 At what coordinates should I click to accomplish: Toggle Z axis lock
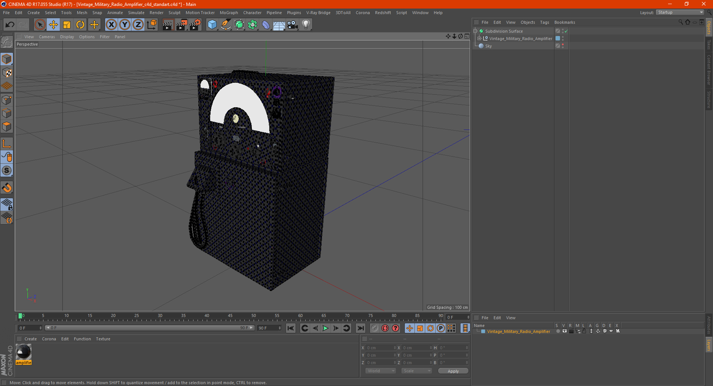[138, 25]
